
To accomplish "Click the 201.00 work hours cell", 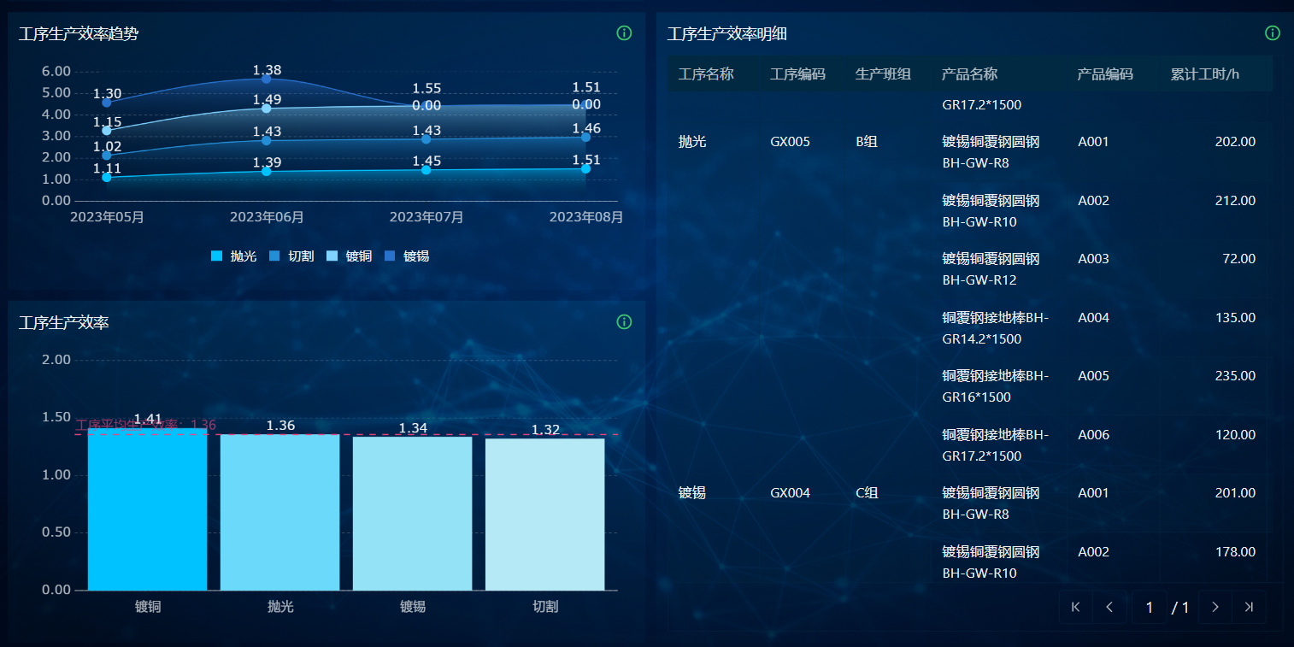I will click(x=1235, y=493).
